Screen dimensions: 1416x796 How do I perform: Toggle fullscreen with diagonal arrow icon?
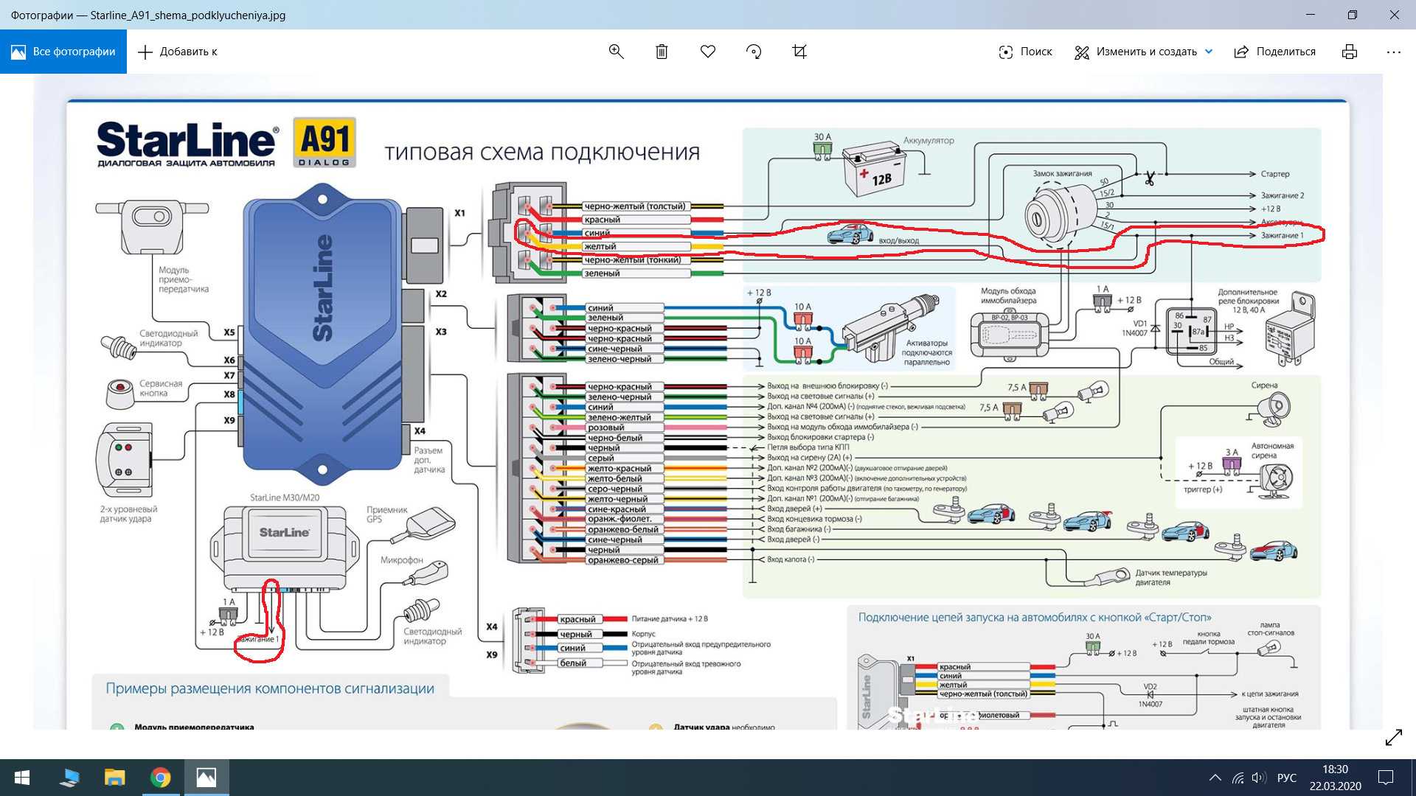1393,737
